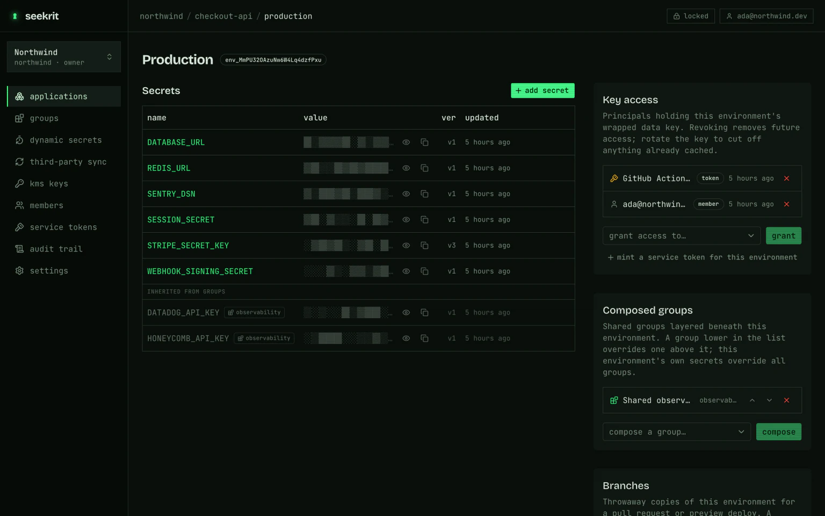825x516 pixels.
Task: Open the WEBHOOK_SIGNING_SECRET secret name
Action: click(x=200, y=271)
